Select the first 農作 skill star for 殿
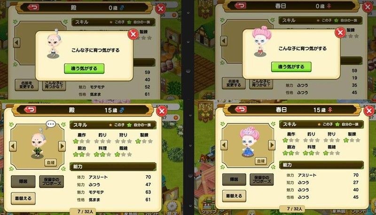 (76, 141)
